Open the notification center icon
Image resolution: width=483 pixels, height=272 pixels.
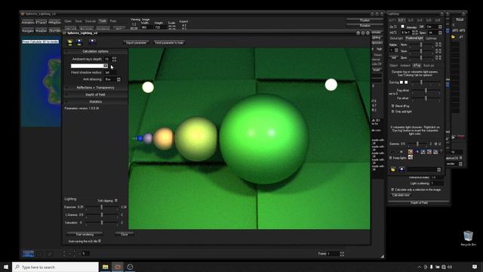point(475,267)
